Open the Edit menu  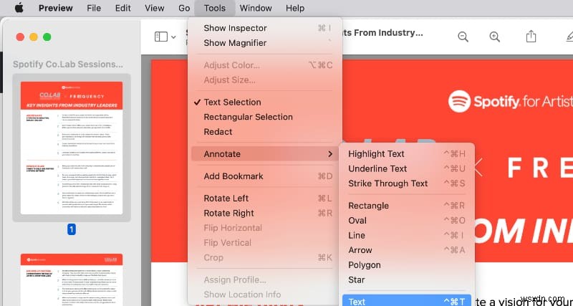122,8
